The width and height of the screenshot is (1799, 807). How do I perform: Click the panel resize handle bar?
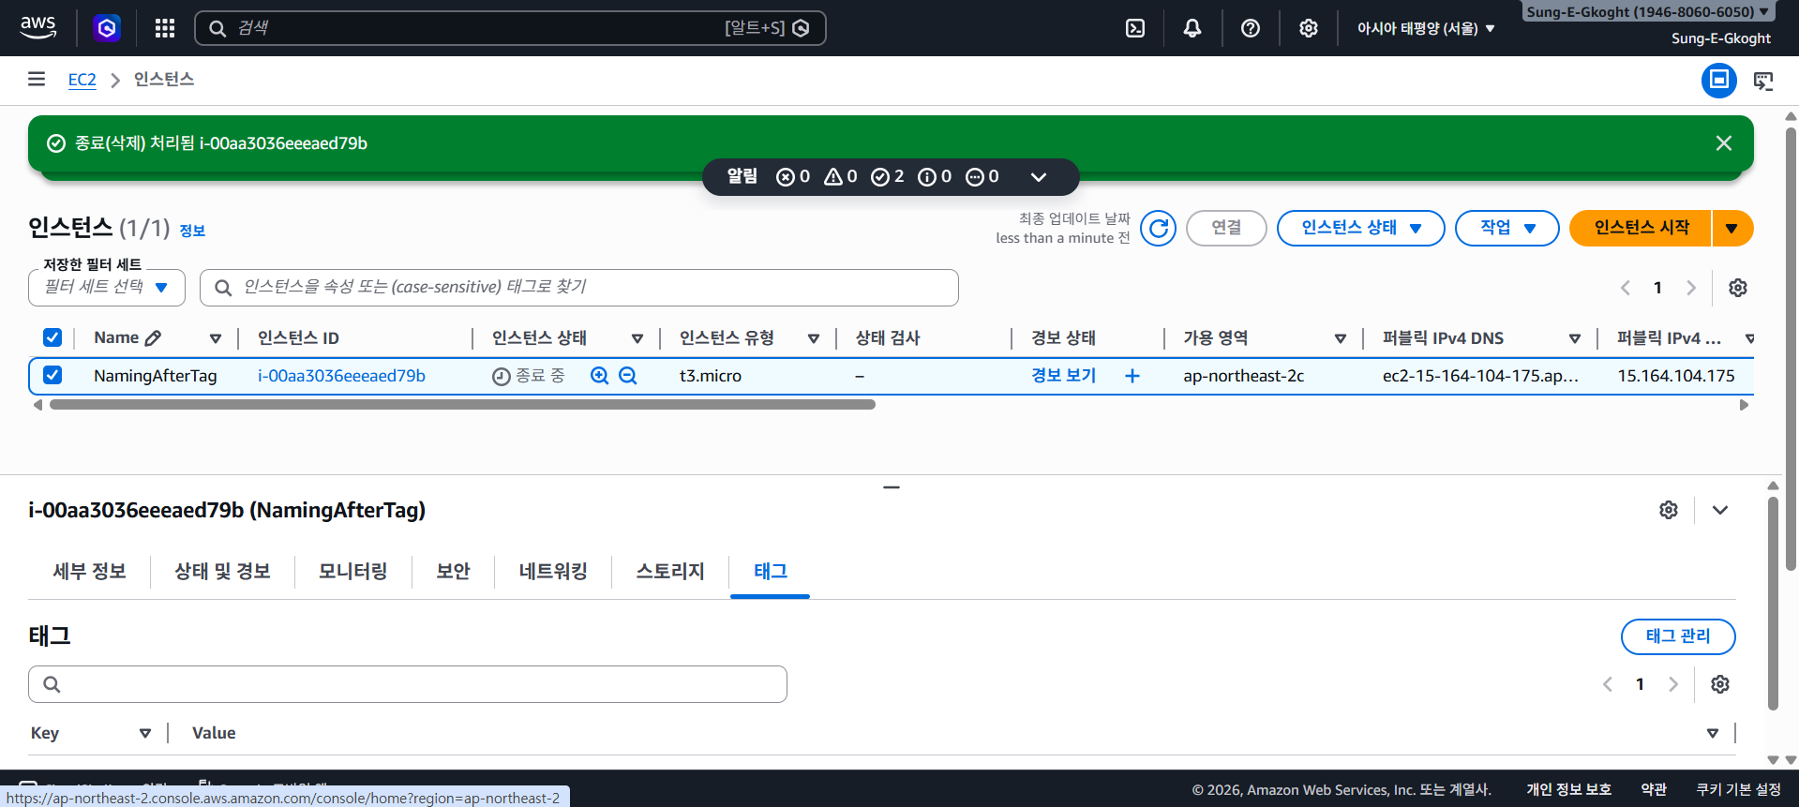(892, 487)
